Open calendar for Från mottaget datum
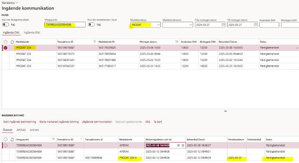This screenshot has width=299, height=163. click(x=223, y=25)
